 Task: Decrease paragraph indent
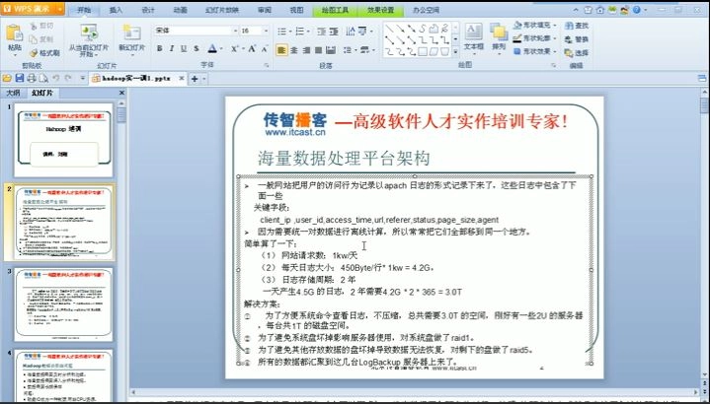(x=322, y=32)
